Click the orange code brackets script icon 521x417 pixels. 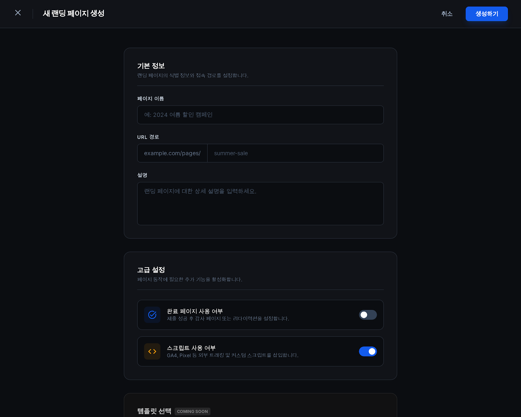(152, 352)
